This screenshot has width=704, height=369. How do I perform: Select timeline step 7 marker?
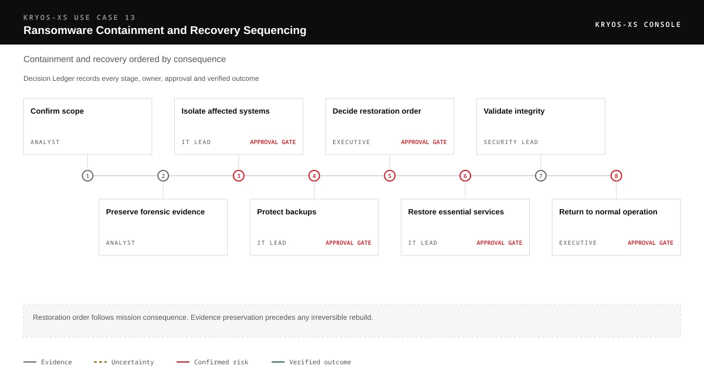click(x=541, y=176)
